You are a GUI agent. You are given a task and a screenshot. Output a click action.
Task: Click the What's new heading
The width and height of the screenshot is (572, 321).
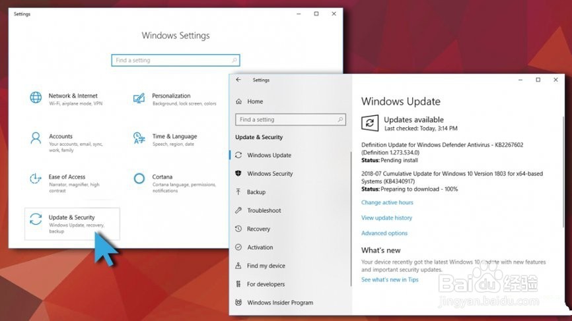coord(381,250)
